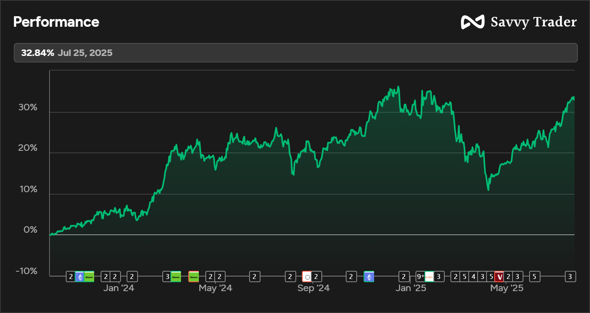Image resolution: width=590 pixels, height=313 pixels.
Task: Open the GLOBAL fund icon near Jan '25
Action: [x=429, y=277]
